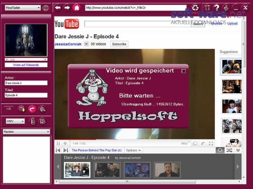Open the tools settings icon
Screen dimensions: 253x189
[x=207, y=8]
